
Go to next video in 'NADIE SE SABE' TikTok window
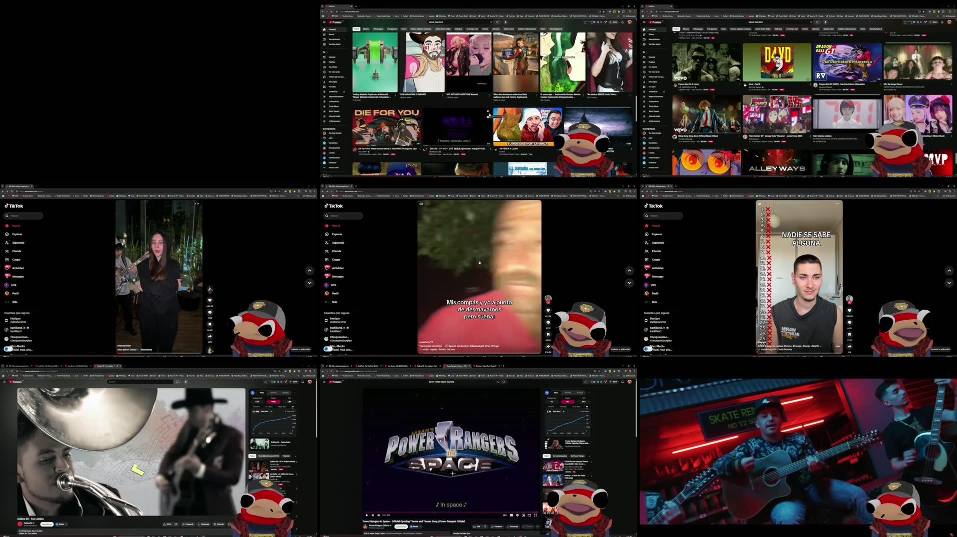click(949, 283)
